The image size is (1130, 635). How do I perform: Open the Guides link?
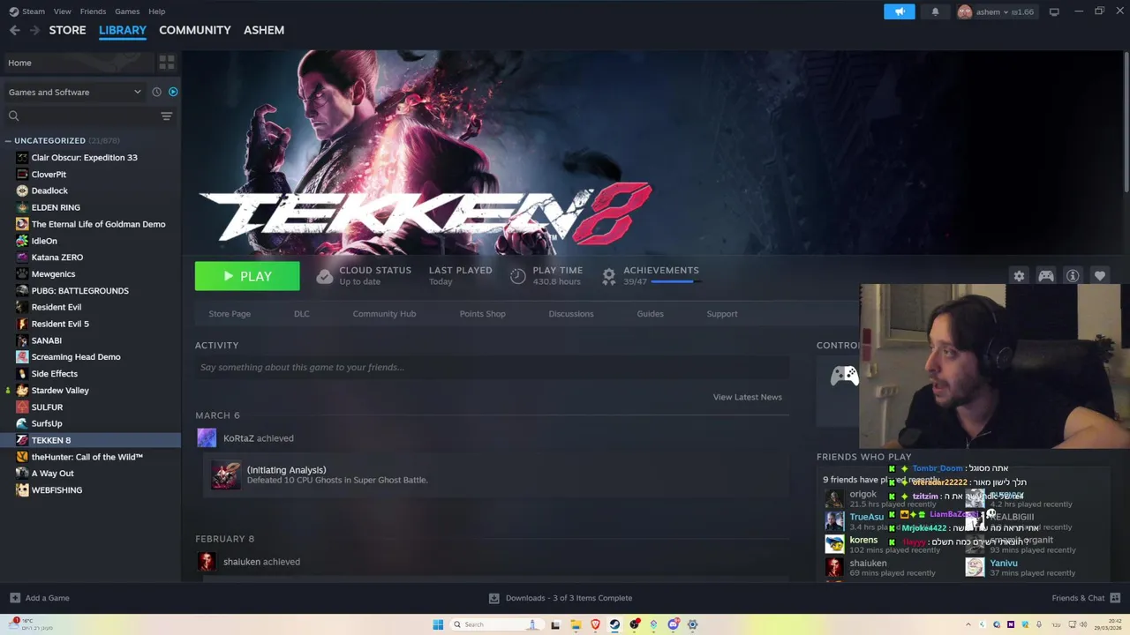pos(650,314)
